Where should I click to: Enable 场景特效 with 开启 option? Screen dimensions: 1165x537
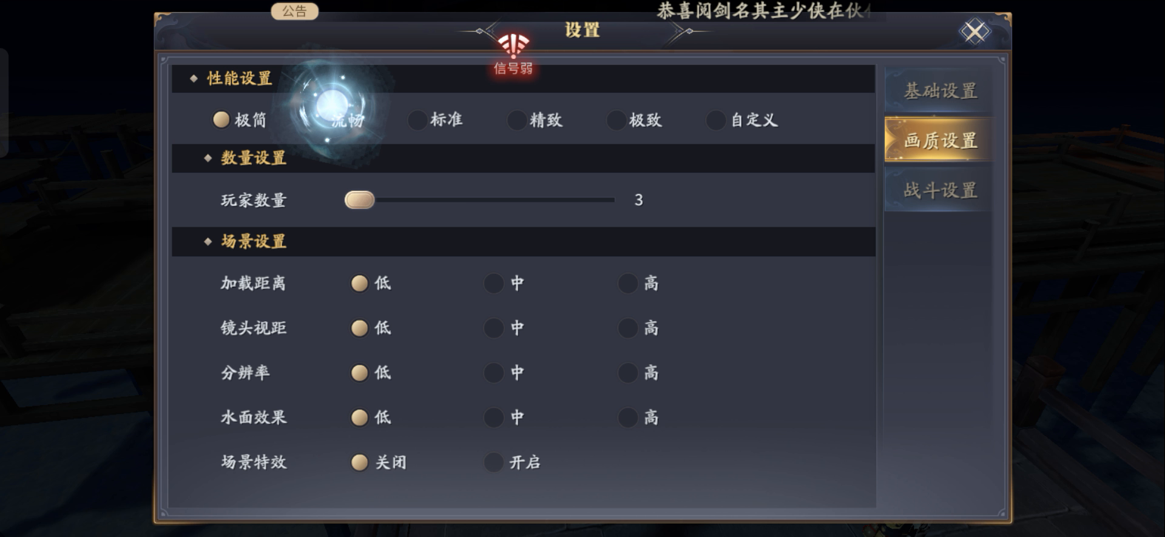click(512, 462)
